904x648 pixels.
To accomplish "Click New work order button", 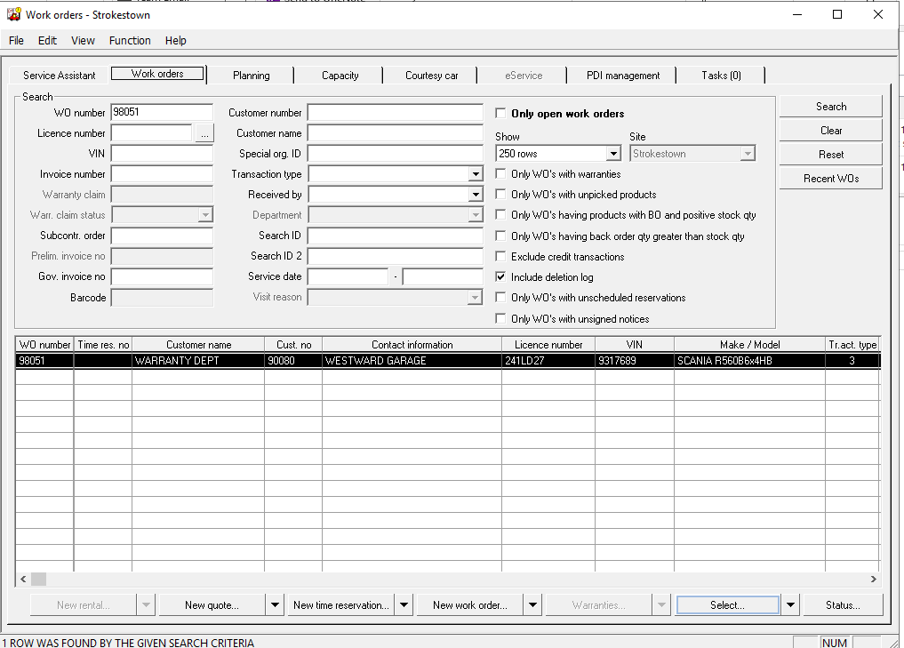I will [470, 604].
